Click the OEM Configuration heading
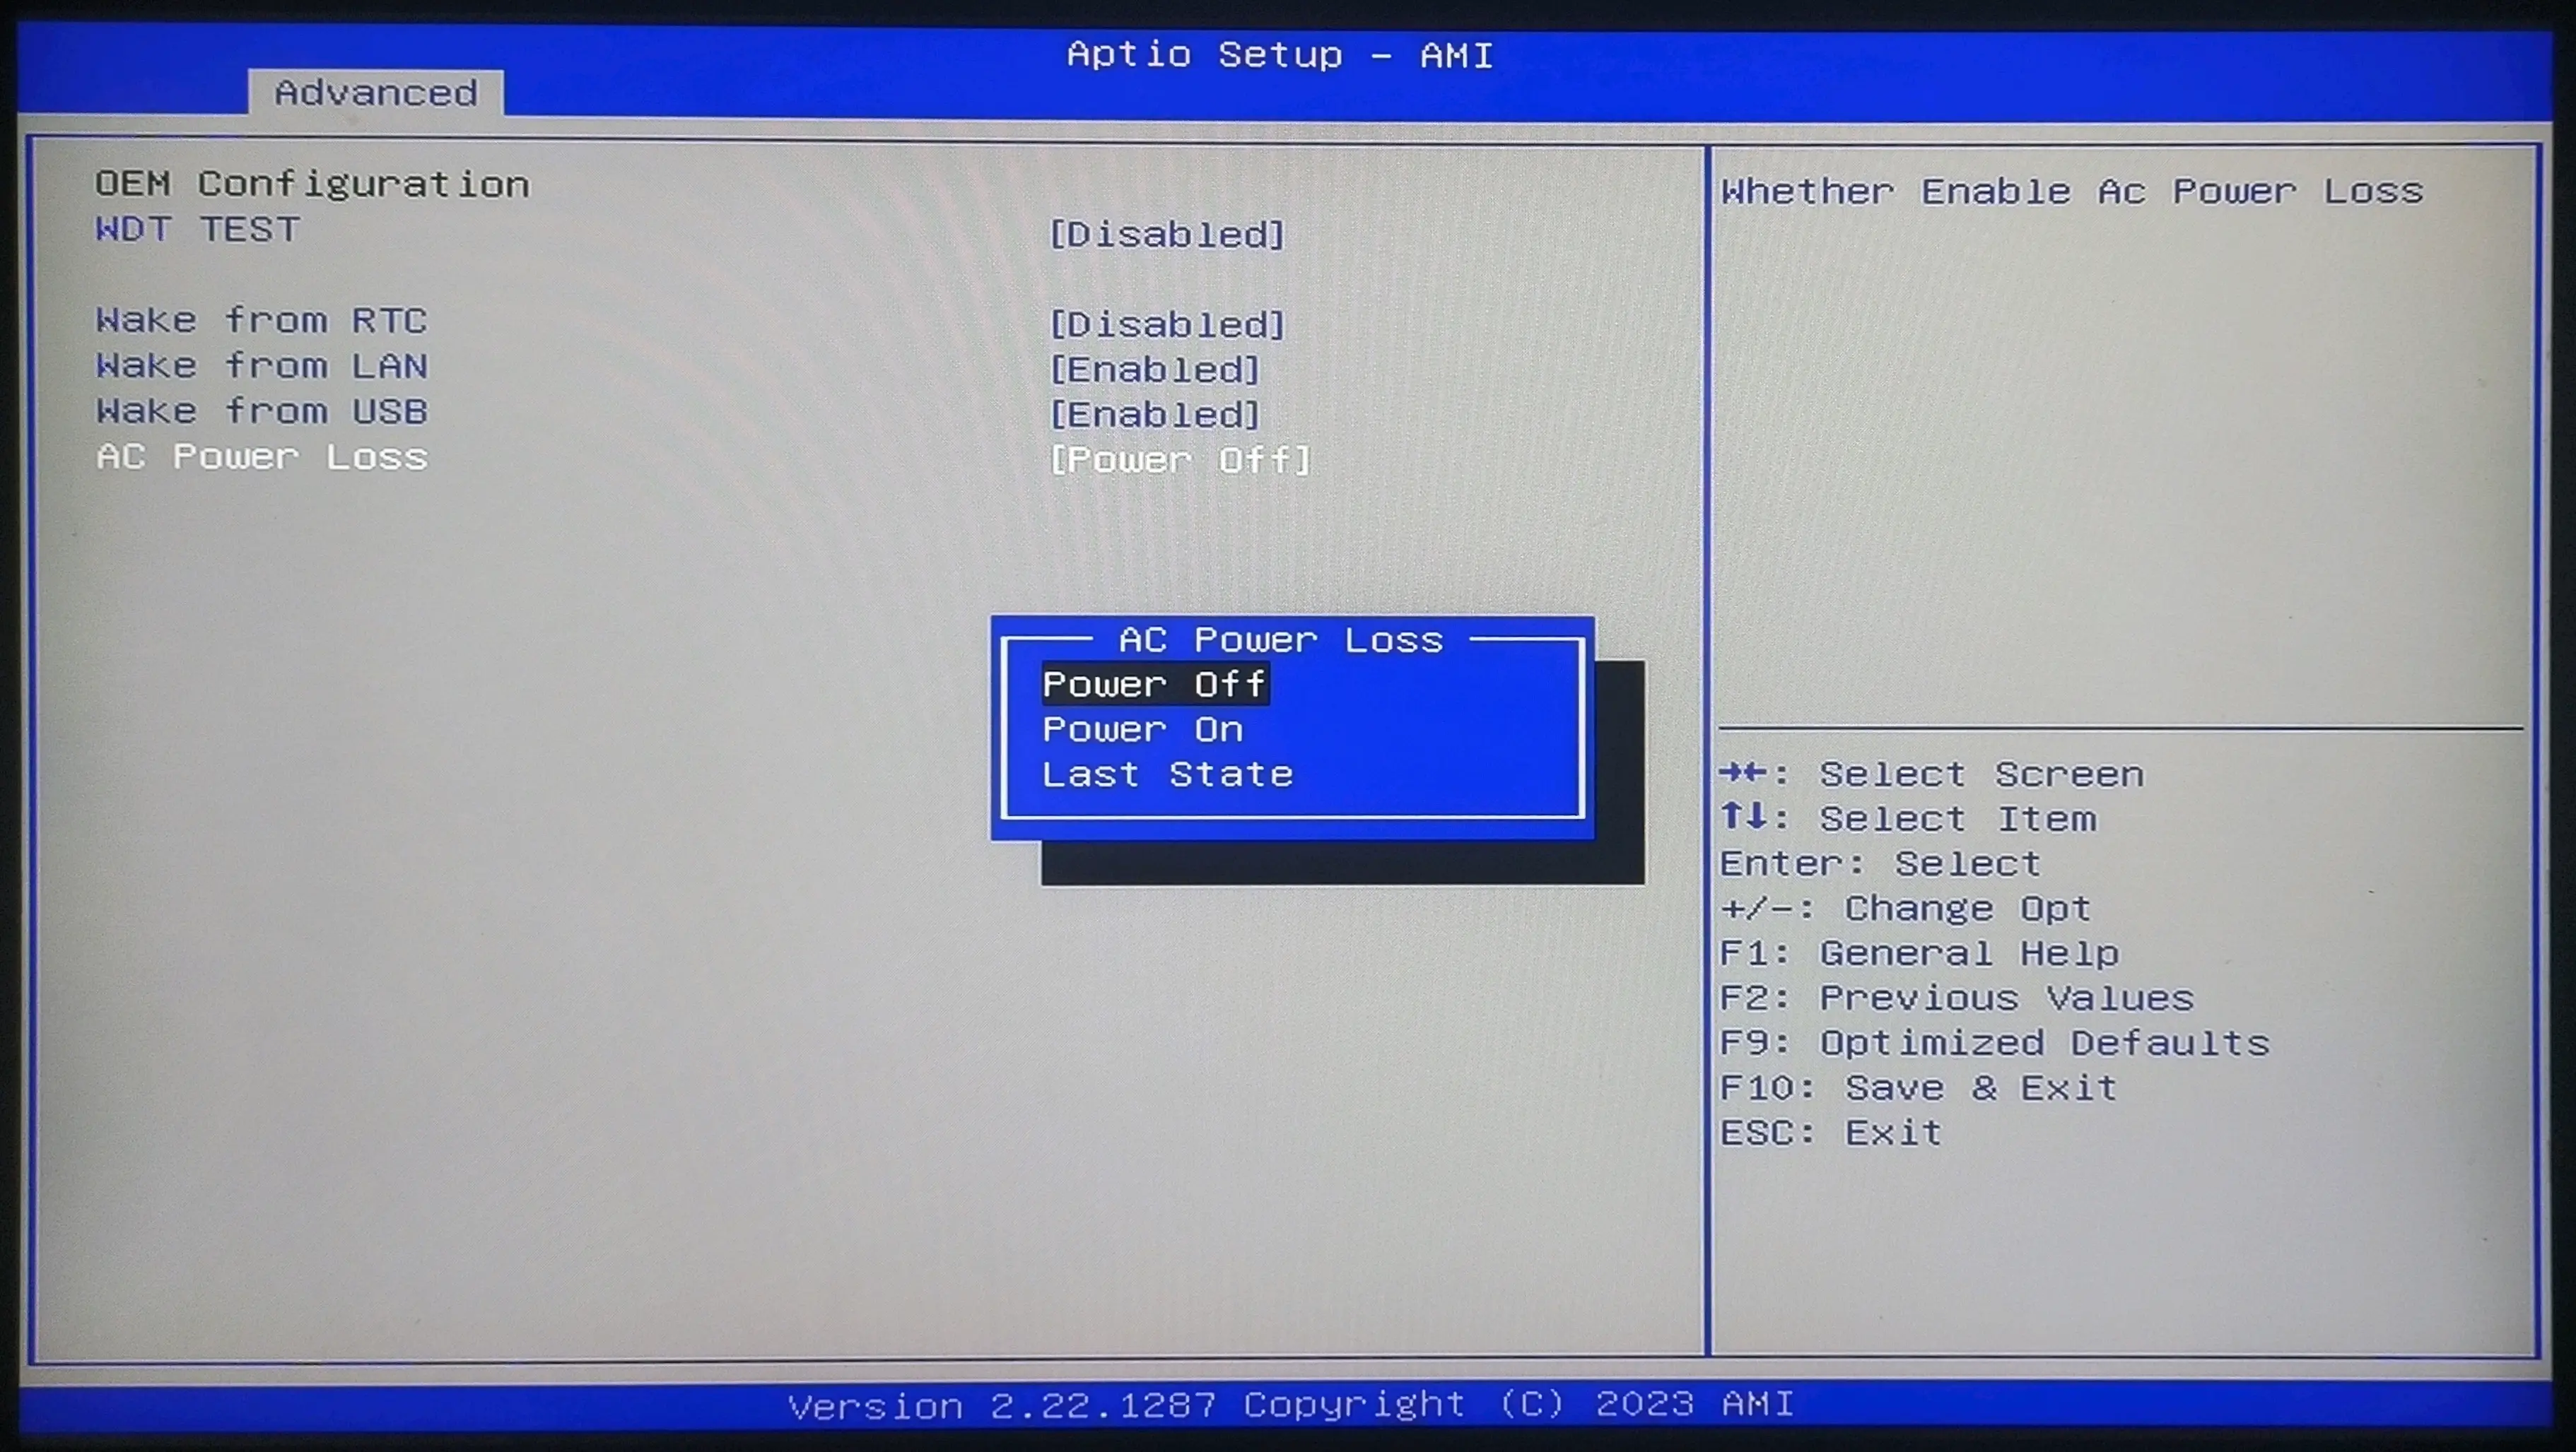Image resolution: width=2576 pixels, height=1452 pixels. coord(312,184)
